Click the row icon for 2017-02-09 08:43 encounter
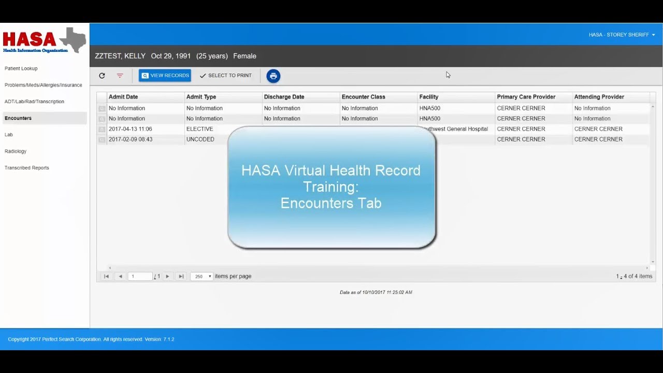The image size is (663, 373). [102, 139]
